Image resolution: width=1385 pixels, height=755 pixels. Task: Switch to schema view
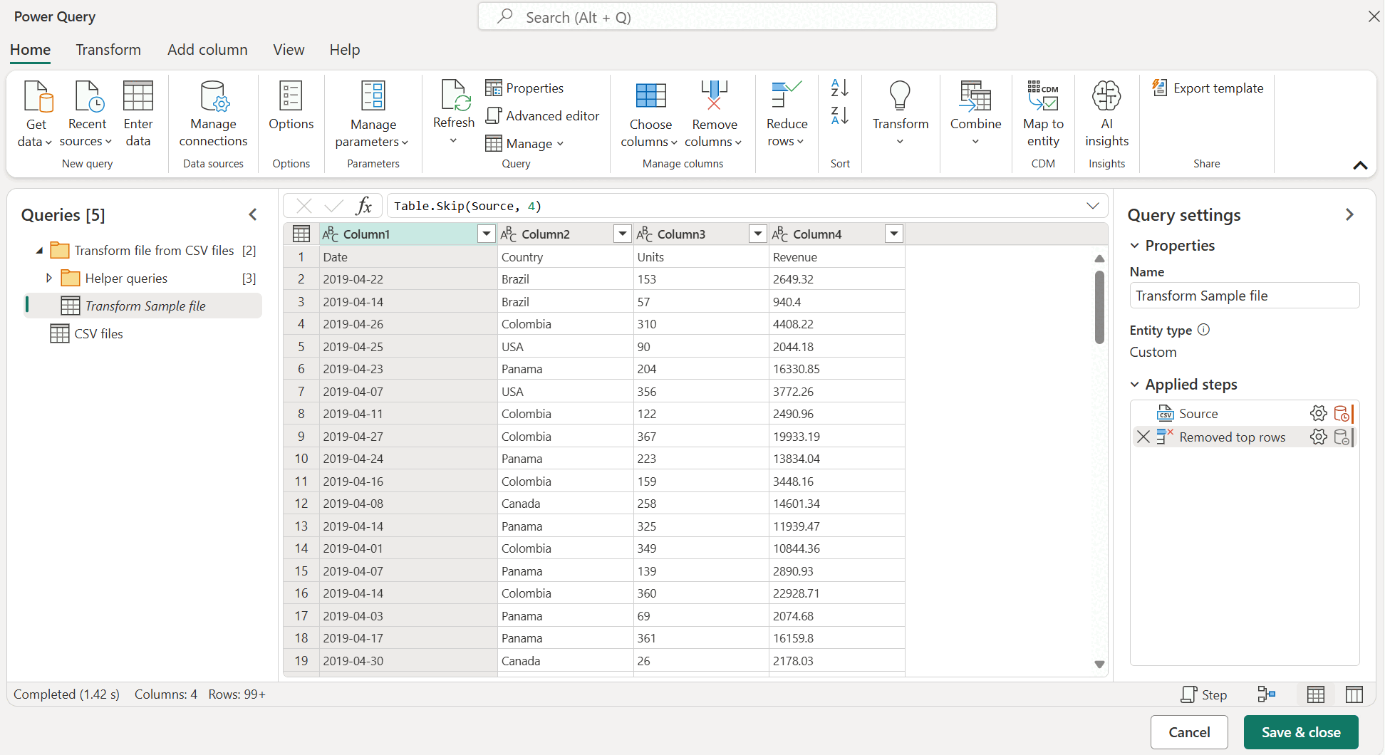(1354, 694)
